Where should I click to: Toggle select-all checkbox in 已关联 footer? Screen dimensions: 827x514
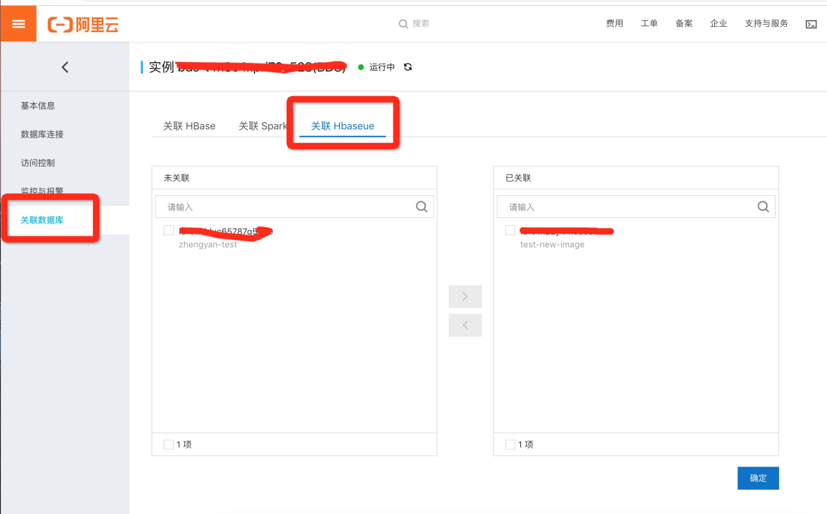[510, 444]
